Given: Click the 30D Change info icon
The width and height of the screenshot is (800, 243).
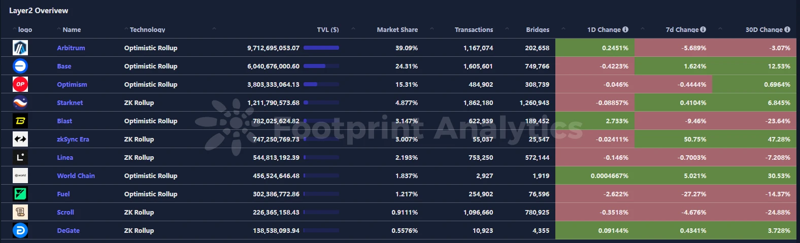Looking at the screenshot, I should pos(787,29).
